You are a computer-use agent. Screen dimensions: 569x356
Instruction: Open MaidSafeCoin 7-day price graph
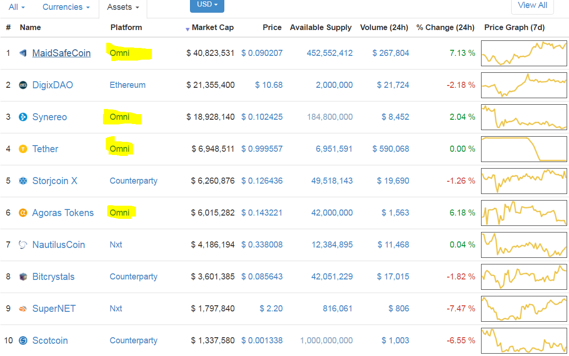[524, 53]
